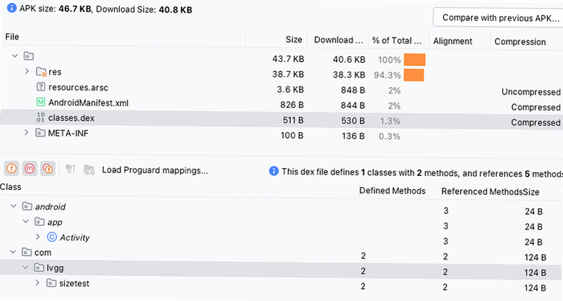Image resolution: width=563 pixels, height=301 pixels.
Task: Collapse the app package
Action: click(26, 222)
